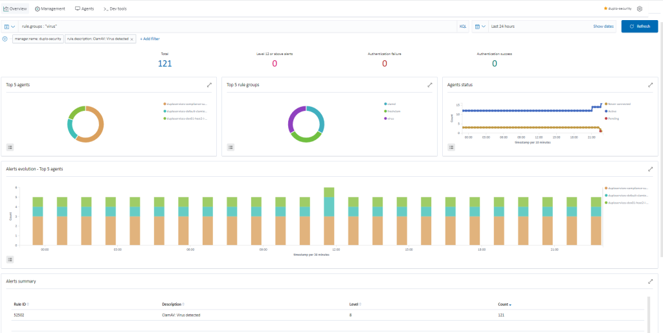This screenshot has height=333, width=663.
Task: Toggle legend in Alerts evolution chart
Action: tap(10, 259)
